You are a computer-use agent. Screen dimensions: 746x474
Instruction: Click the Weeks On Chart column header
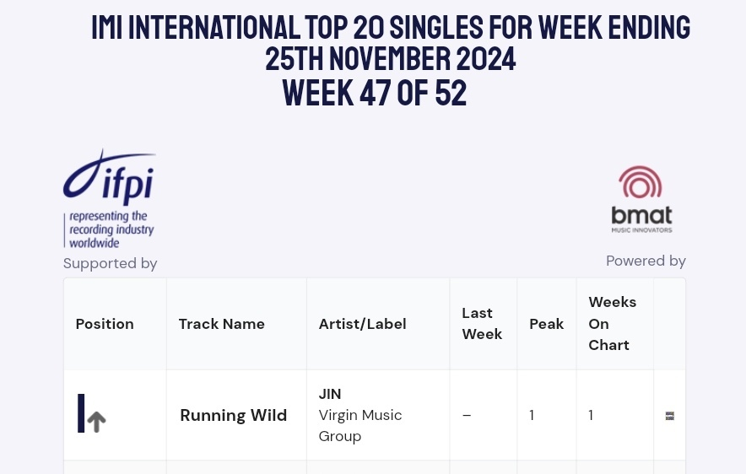612,323
